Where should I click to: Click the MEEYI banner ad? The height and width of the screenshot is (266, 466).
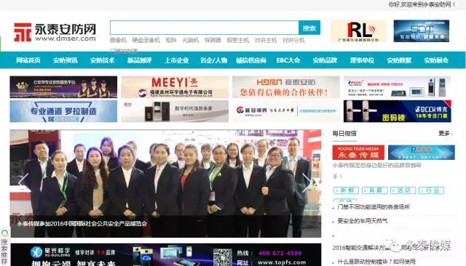175,87
